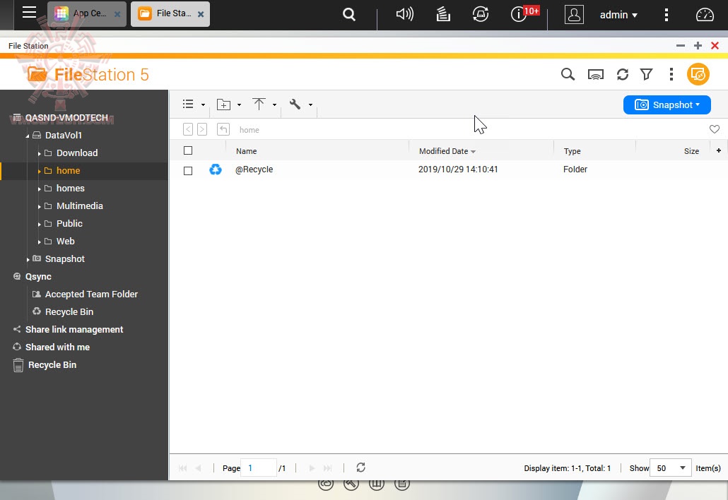
Task: Click the upload arrow icon
Action: coord(259,104)
